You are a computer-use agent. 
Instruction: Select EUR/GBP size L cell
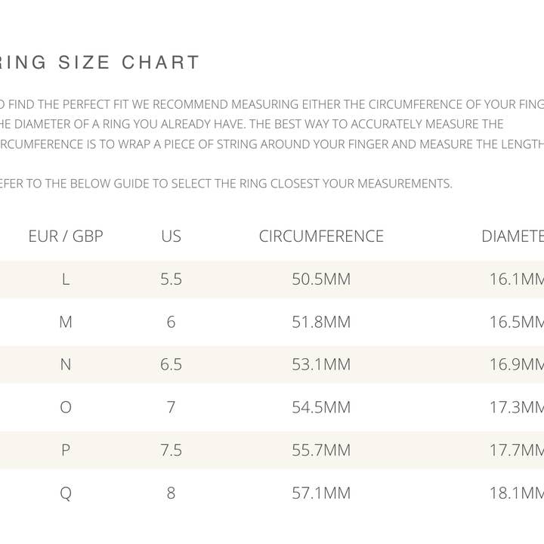tap(66, 280)
